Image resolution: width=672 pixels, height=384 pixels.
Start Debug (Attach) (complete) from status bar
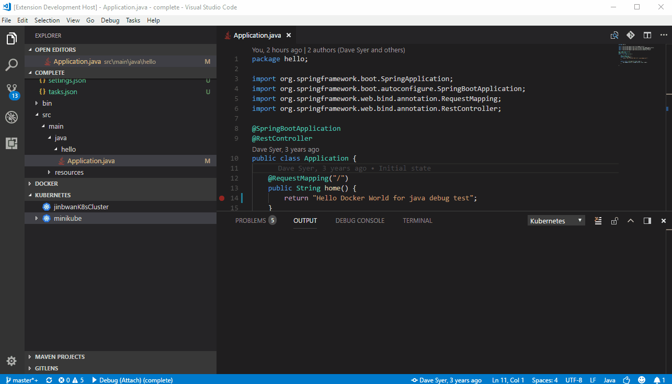tap(132, 380)
